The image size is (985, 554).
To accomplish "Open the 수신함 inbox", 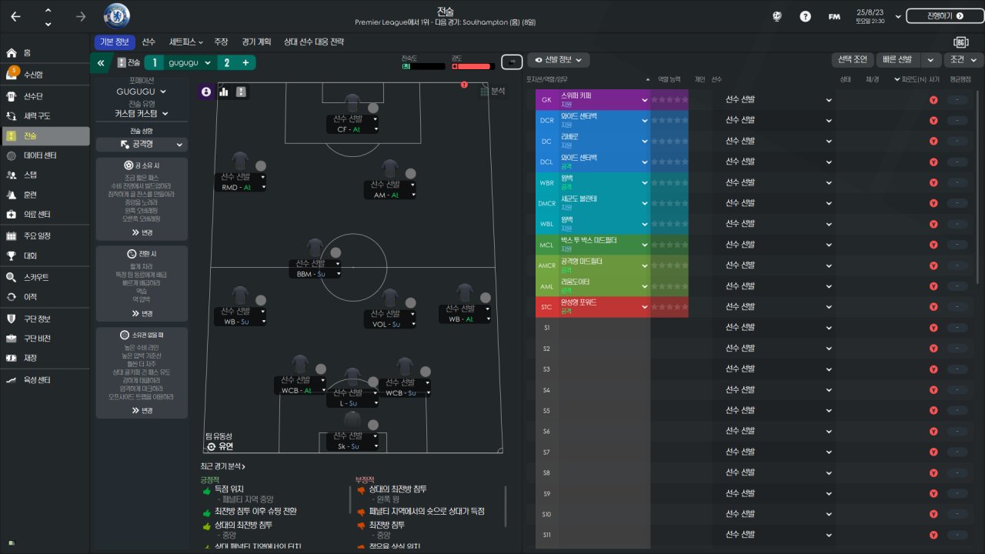I will (x=45, y=75).
